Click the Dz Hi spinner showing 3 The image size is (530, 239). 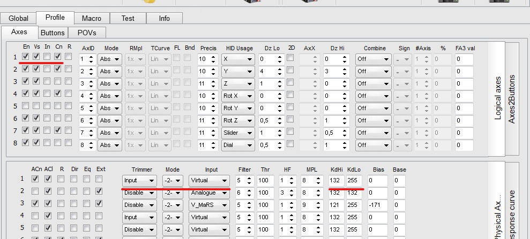coord(335,72)
